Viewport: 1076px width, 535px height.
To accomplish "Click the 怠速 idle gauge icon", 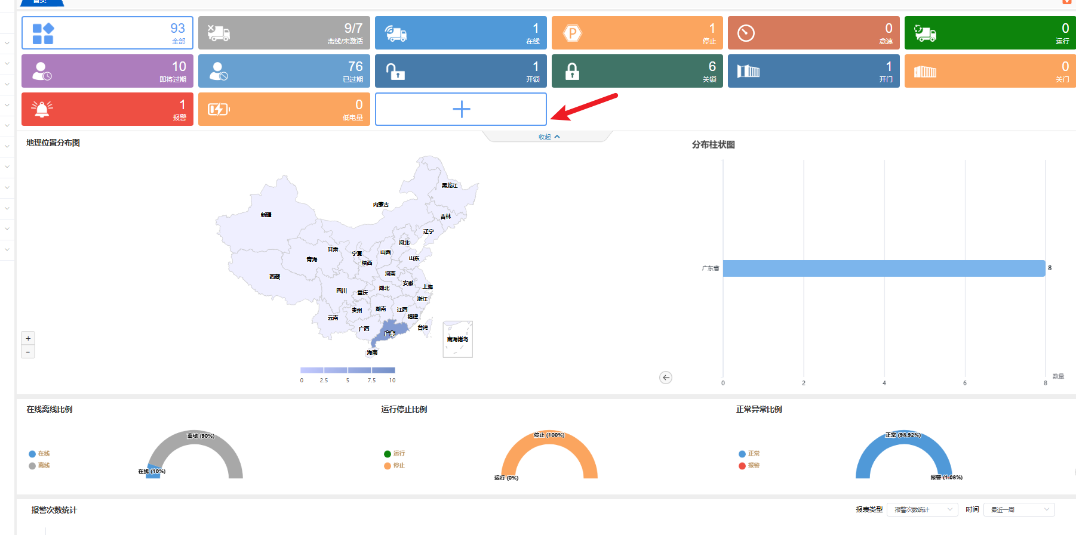I will click(746, 33).
